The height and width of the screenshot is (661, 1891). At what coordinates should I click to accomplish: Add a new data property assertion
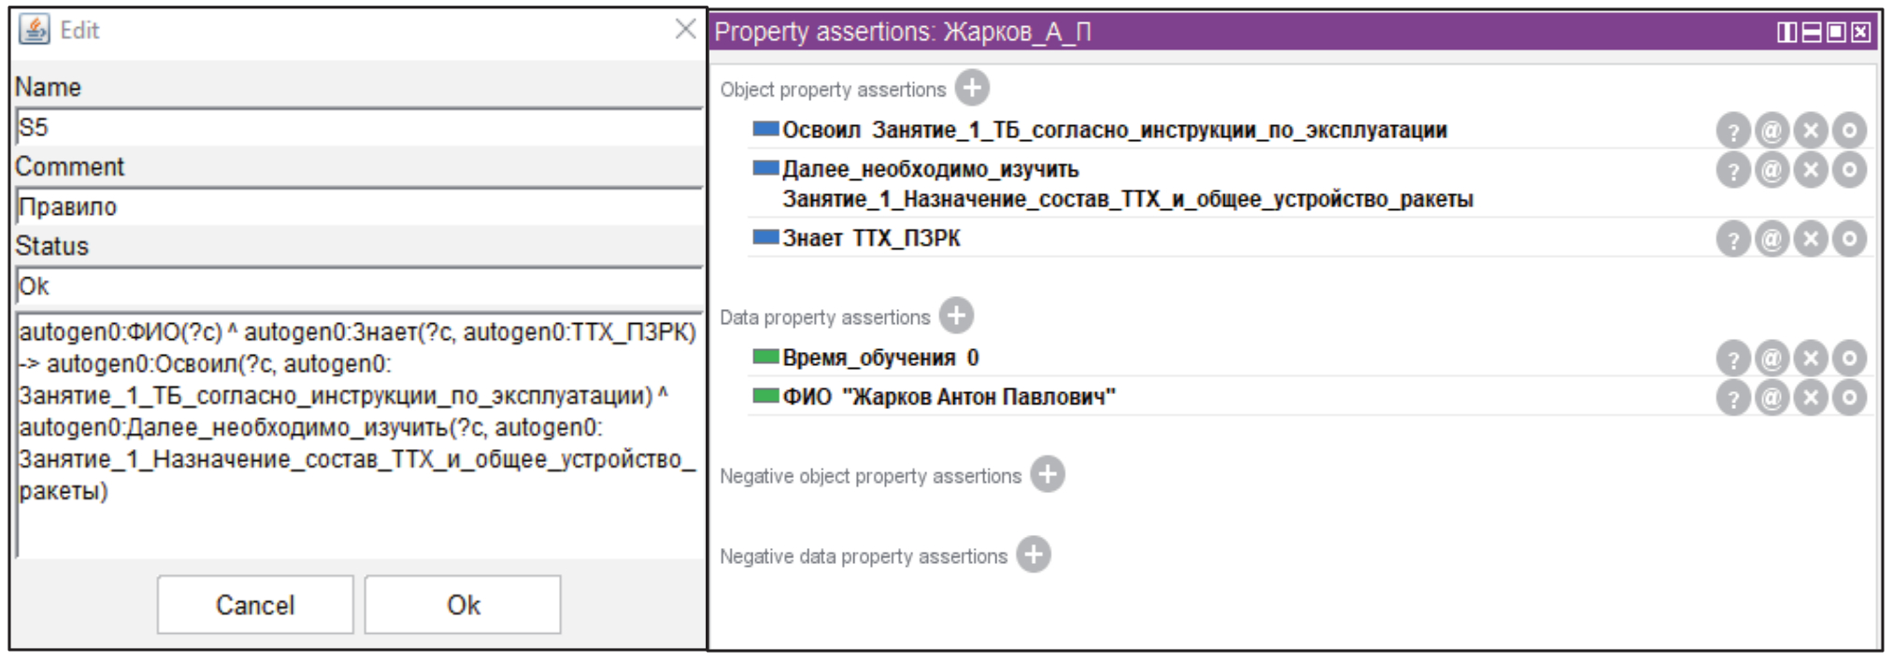click(956, 316)
